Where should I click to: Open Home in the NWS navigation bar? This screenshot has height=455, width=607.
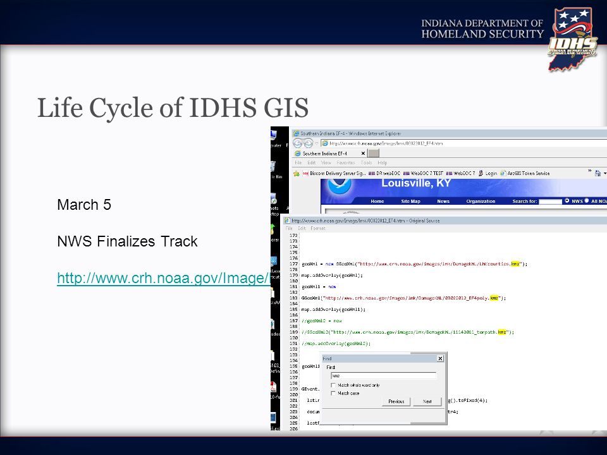tap(377, 201)
